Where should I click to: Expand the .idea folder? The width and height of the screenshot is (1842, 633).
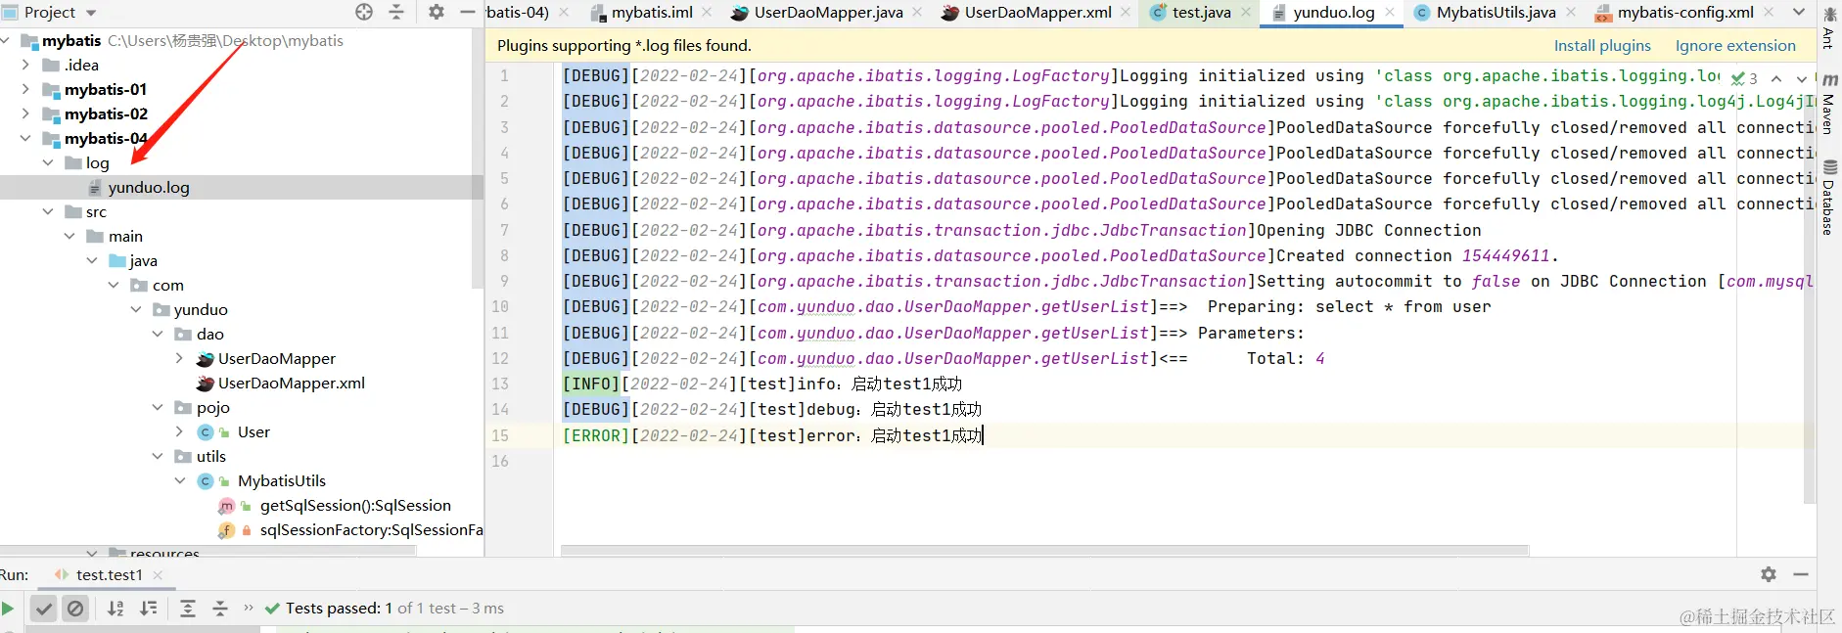click(x=25, y=65)
